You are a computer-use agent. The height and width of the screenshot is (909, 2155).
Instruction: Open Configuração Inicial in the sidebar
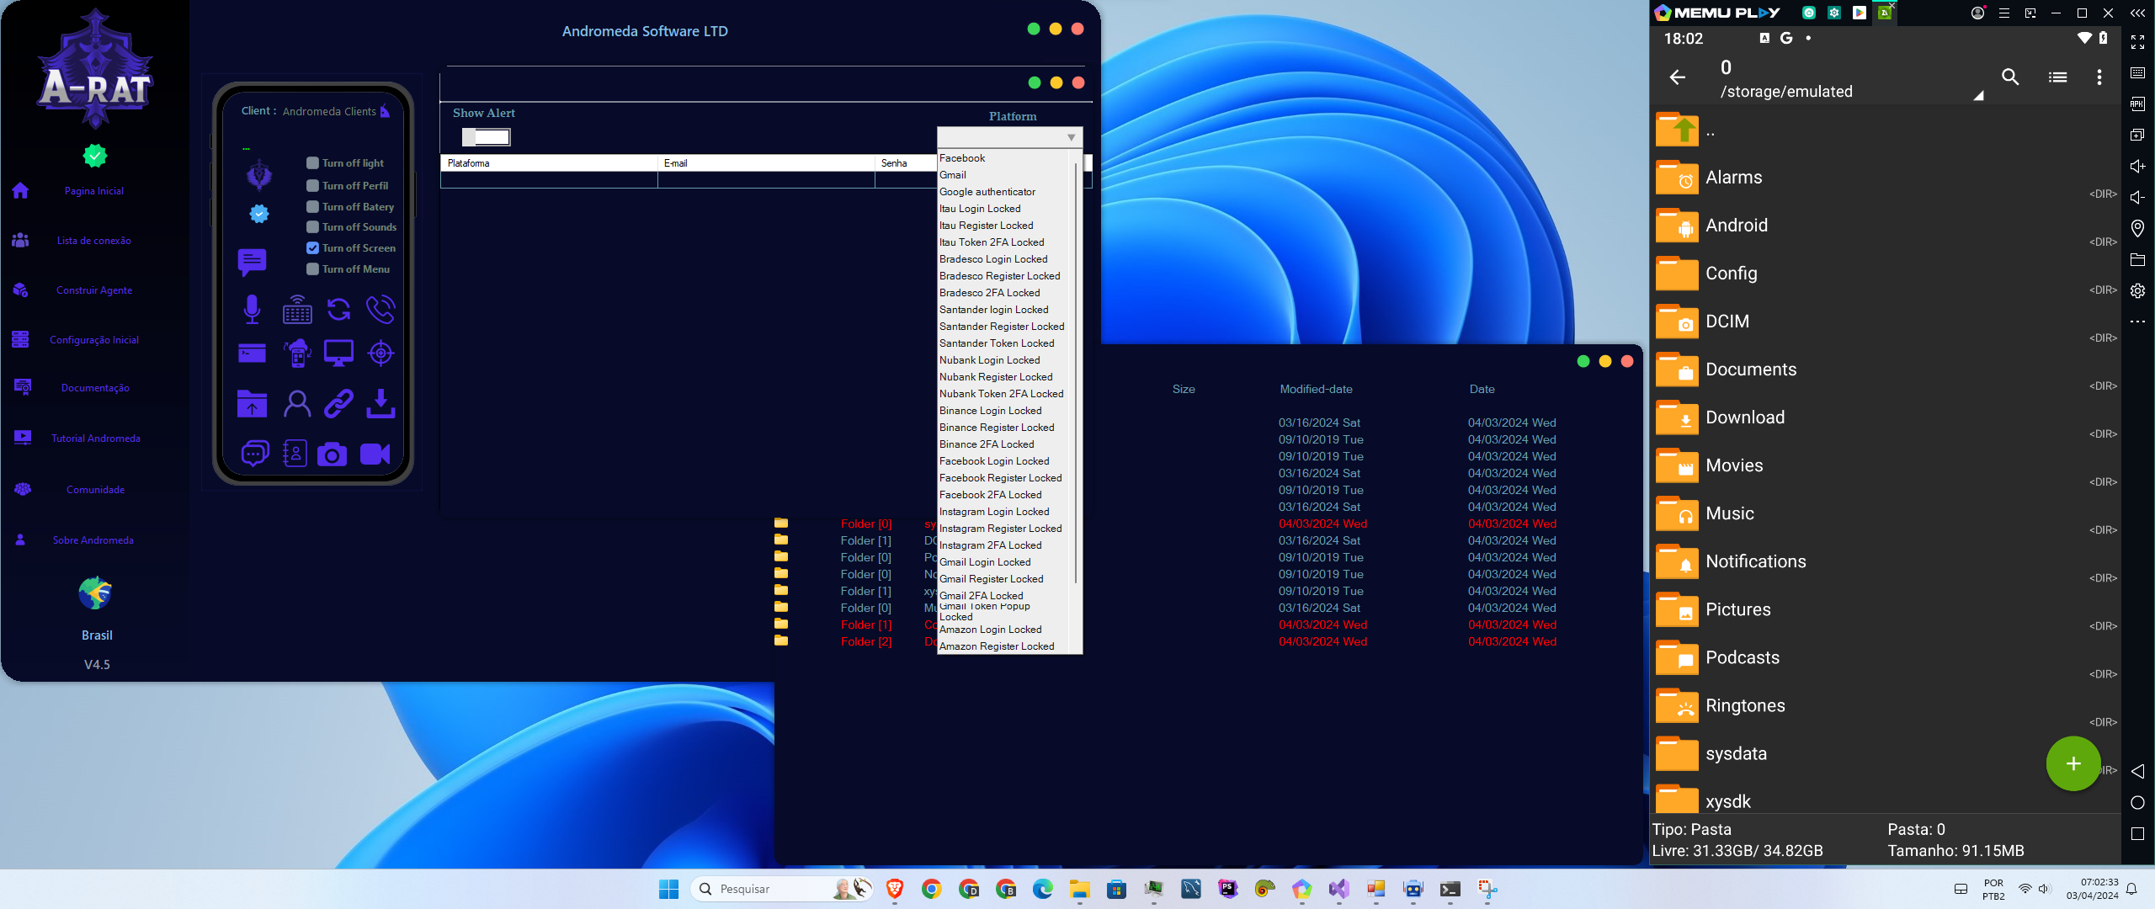[93, 340]
